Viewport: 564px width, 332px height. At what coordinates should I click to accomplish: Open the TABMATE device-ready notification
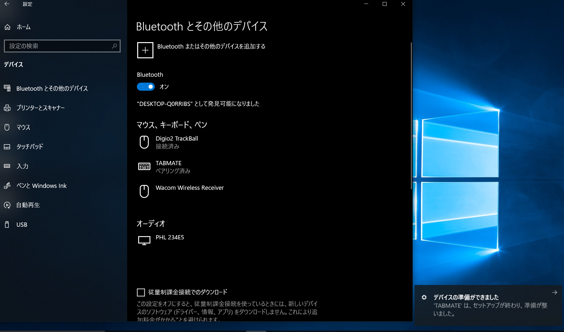point(486,305)
